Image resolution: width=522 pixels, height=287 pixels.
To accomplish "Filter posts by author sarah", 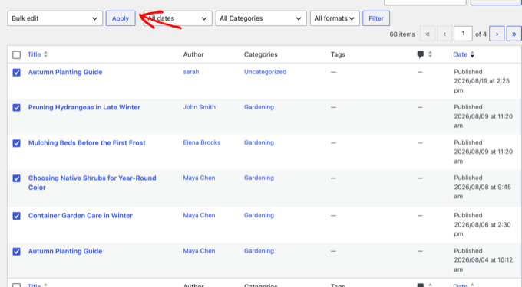I will [191, 72].
